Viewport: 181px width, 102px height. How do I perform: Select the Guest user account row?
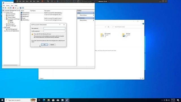[42, 18]
